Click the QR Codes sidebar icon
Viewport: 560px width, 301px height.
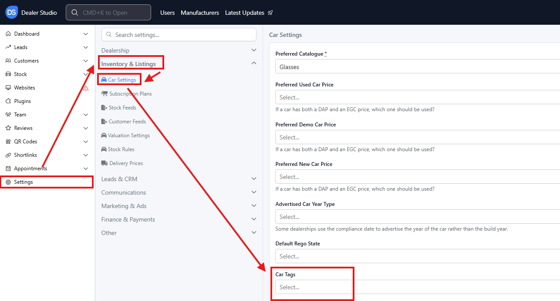pos(8,142)
